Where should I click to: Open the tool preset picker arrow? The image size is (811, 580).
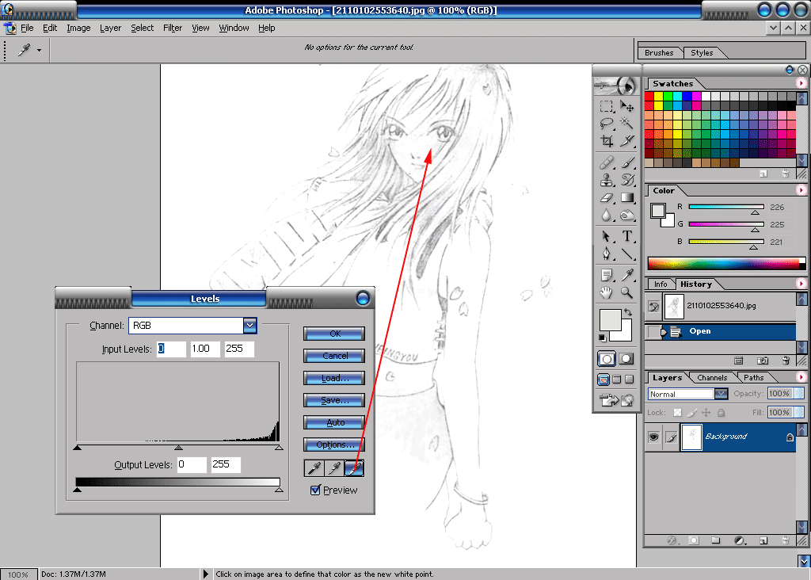39,50
